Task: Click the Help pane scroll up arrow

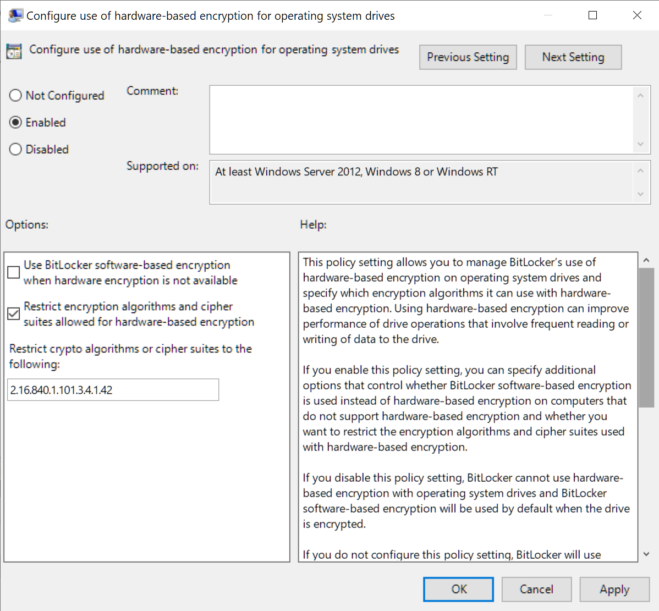Action: click(x=646, y=261)
